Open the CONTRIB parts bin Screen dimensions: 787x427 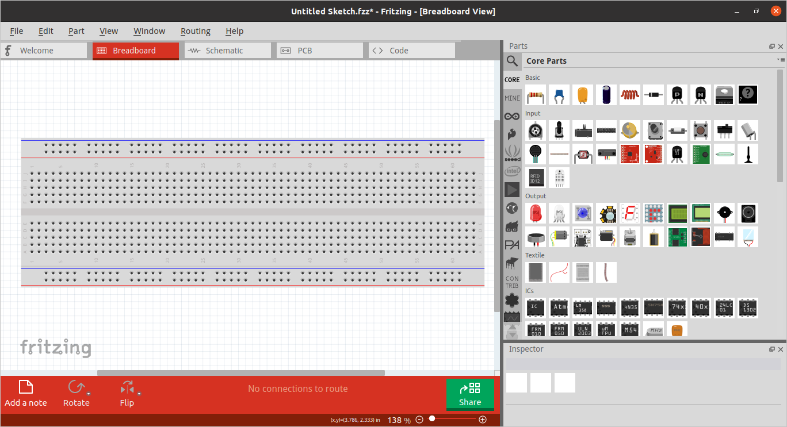[512, 282]
